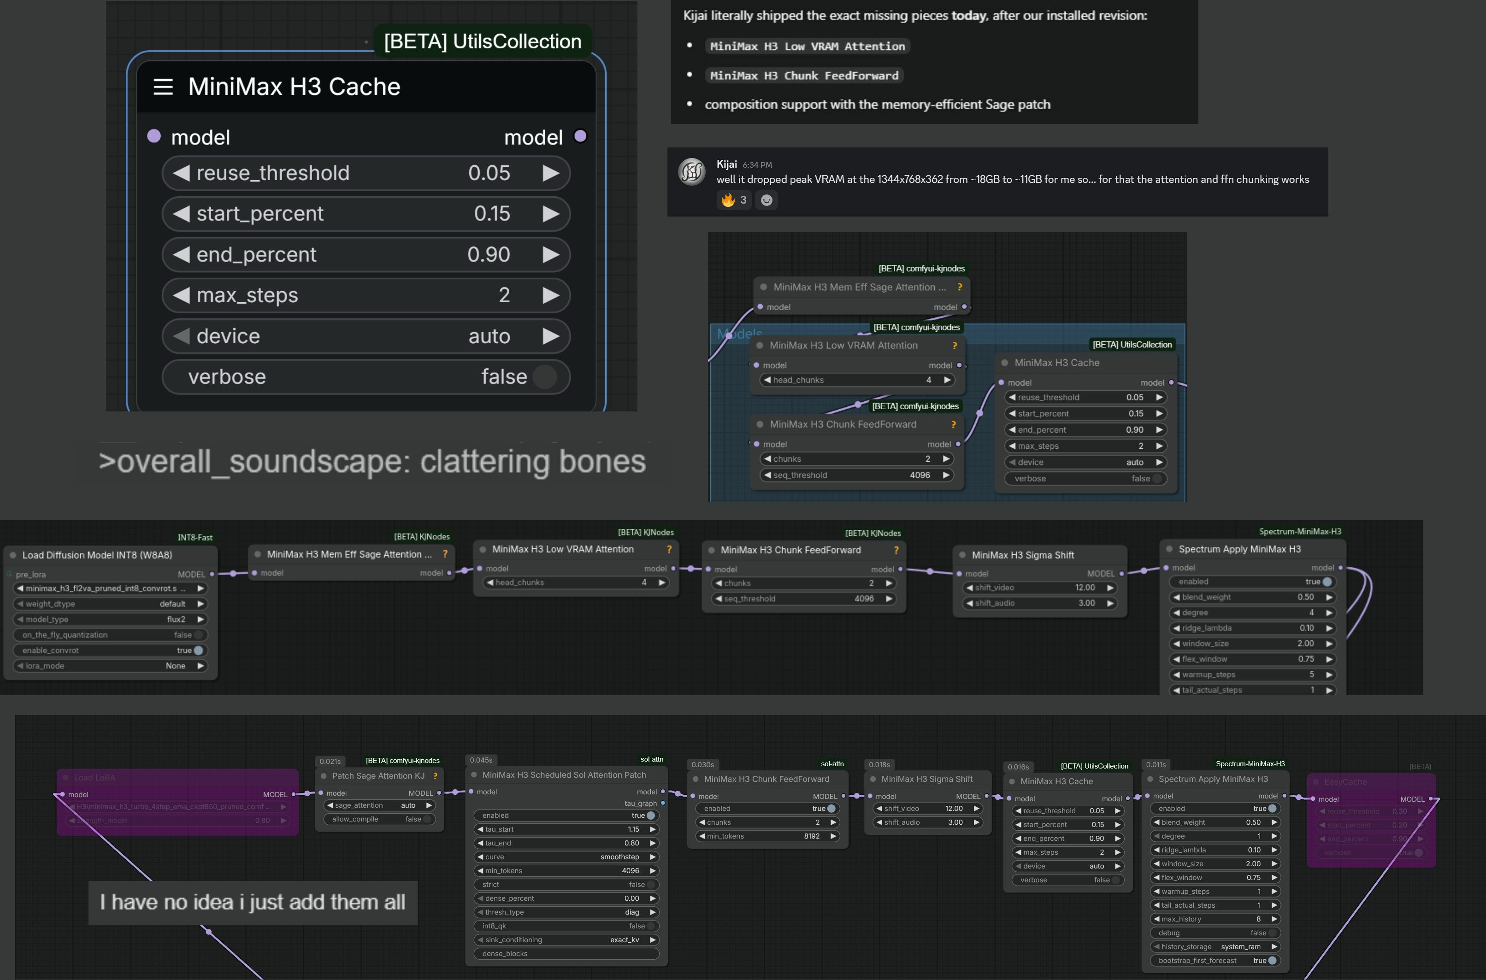Click the min_tokens field showing 4096

coord(566,871)
